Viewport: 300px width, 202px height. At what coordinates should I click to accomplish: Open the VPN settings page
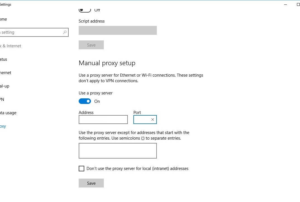click(x=2, y=99)
